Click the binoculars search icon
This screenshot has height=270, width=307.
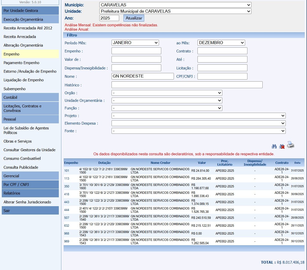coord(274,146)
